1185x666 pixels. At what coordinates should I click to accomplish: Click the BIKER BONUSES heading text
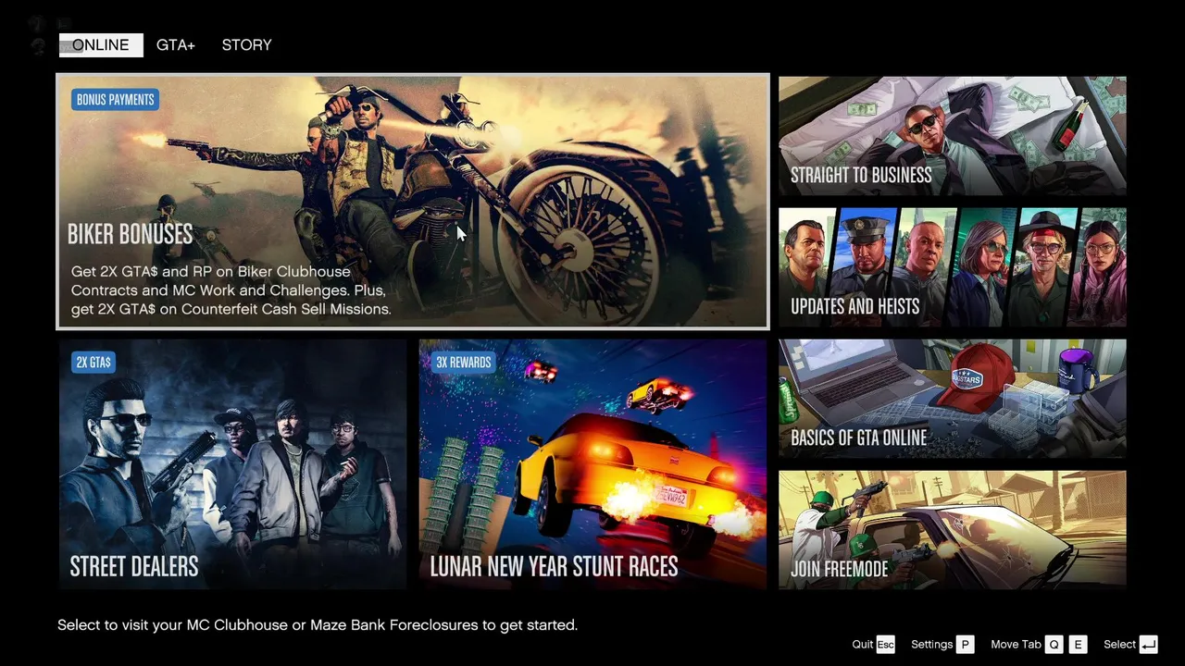tap(131, 234)
